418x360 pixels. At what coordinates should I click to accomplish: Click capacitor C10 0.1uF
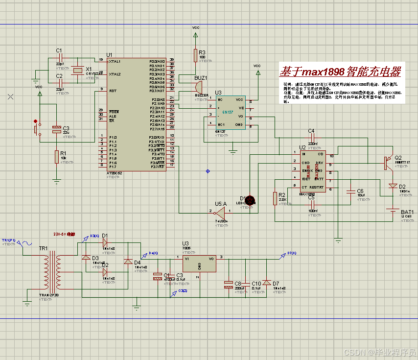coord(246,284)
